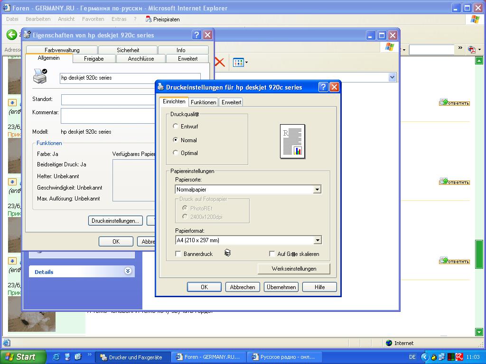Click the Adobe PDF icon in the IE toolbar
486x364 pixels.
tap(471, 49)
